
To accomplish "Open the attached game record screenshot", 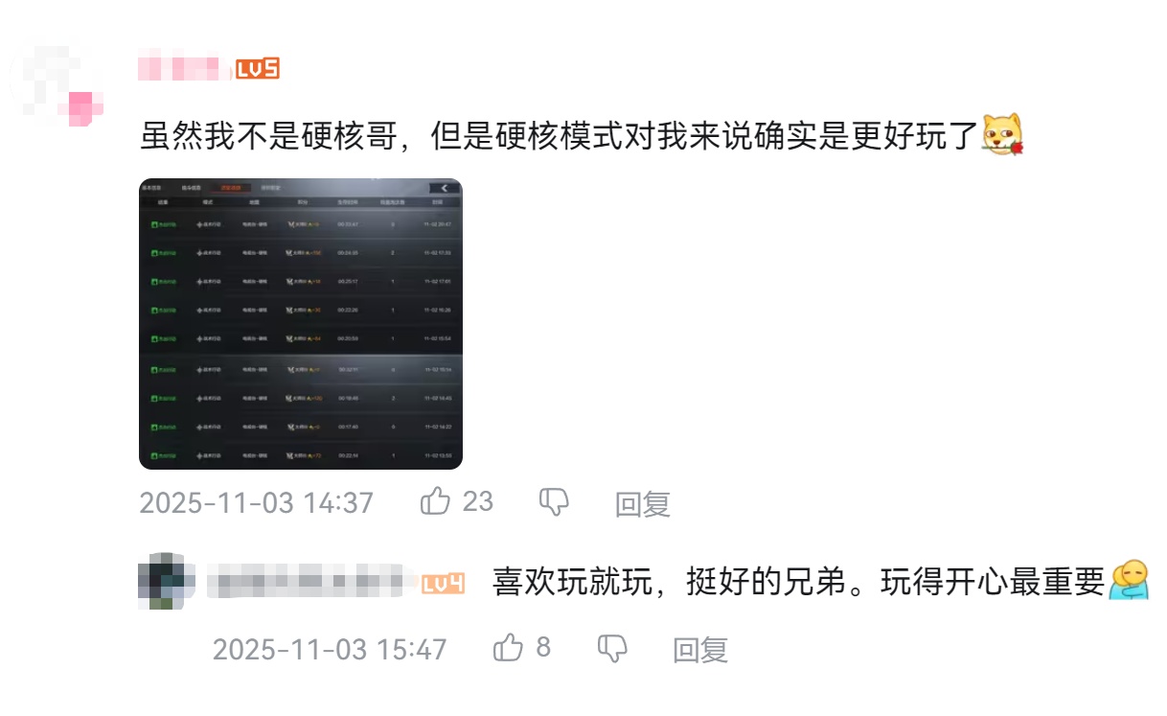I will (x=301, y=324).
